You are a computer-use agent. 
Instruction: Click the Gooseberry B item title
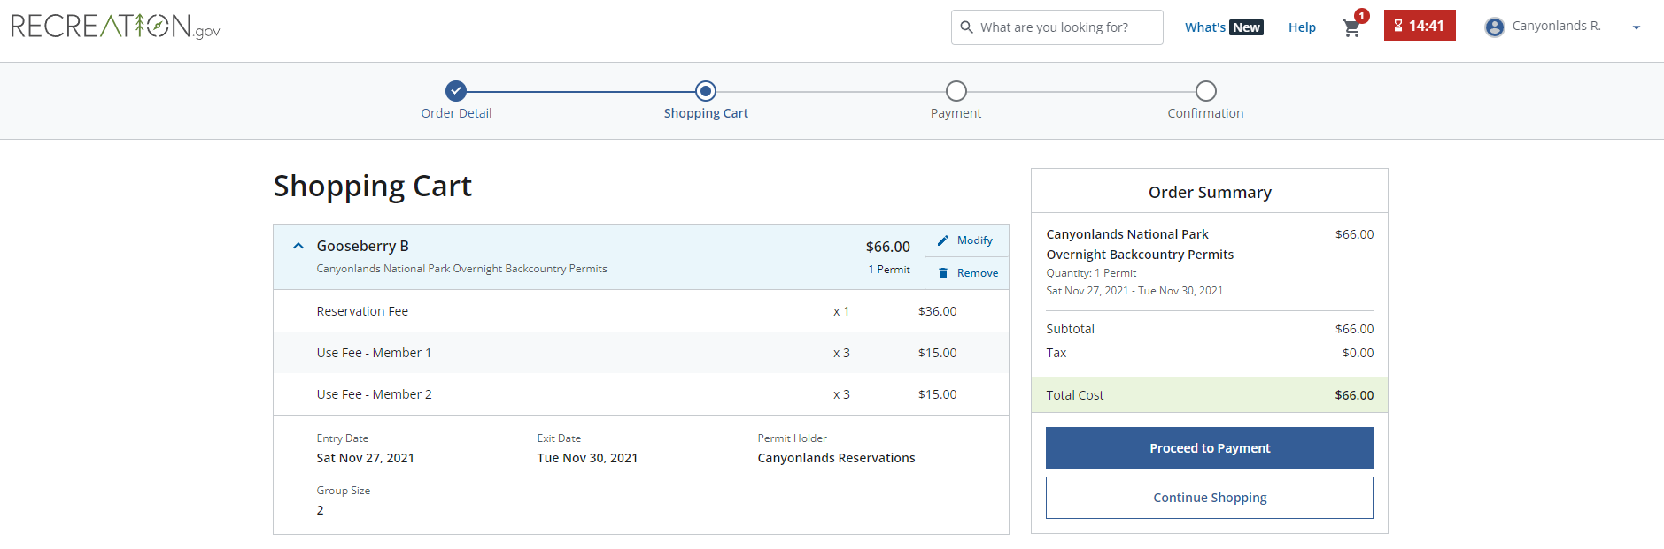point(362,246)
